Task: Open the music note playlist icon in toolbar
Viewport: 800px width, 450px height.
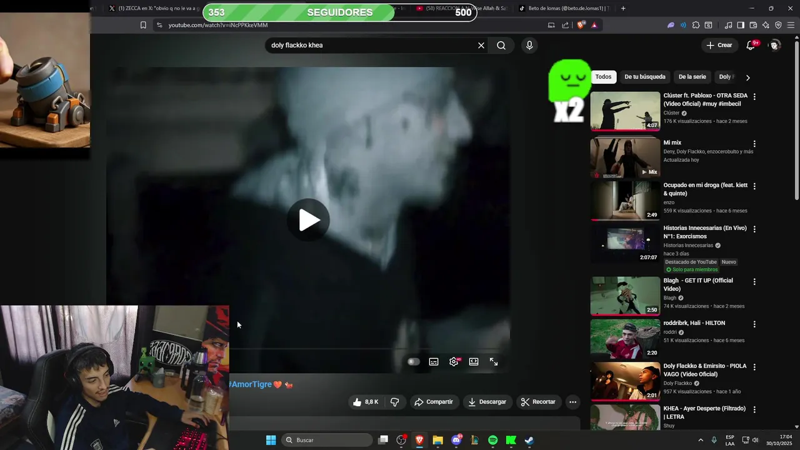Action: click(x=728, y=25)
